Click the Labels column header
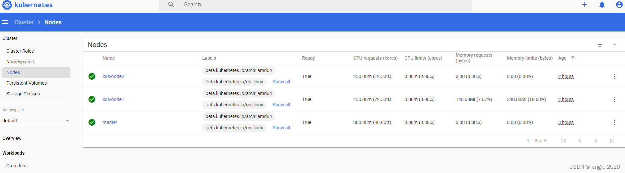Screen dimensions: 625x173 209,58
